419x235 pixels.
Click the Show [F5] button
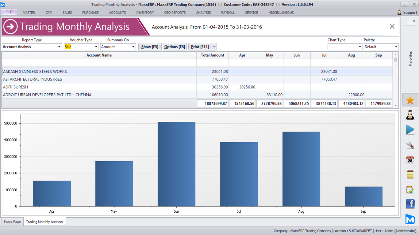[x=150, y=47]
